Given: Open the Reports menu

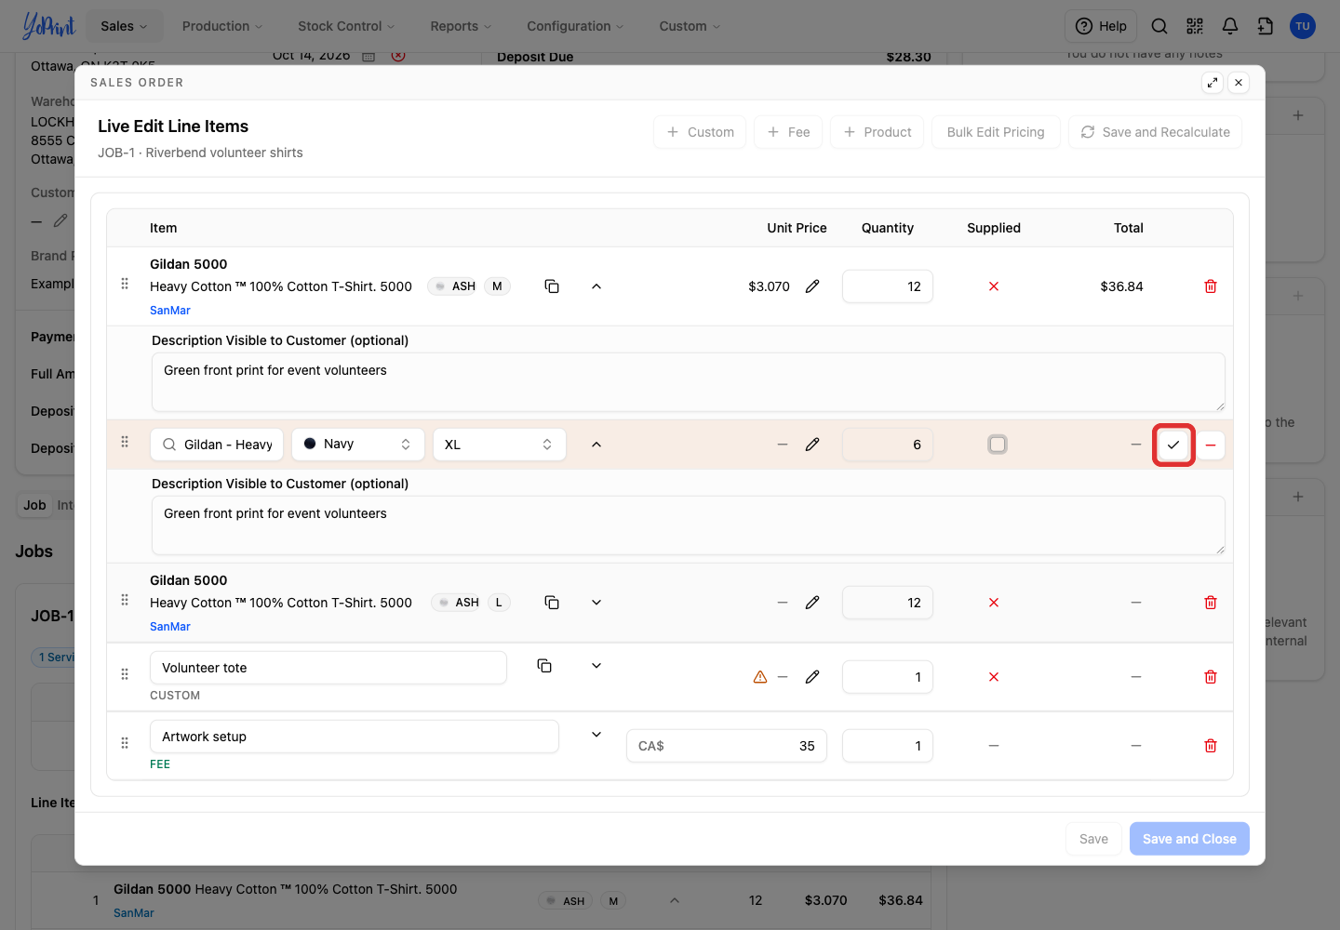Looking at the screenshot, I should tap(461, 26).
